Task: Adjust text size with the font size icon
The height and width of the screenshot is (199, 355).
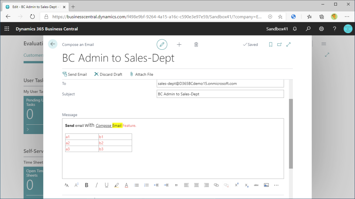Action: [77, 185]
